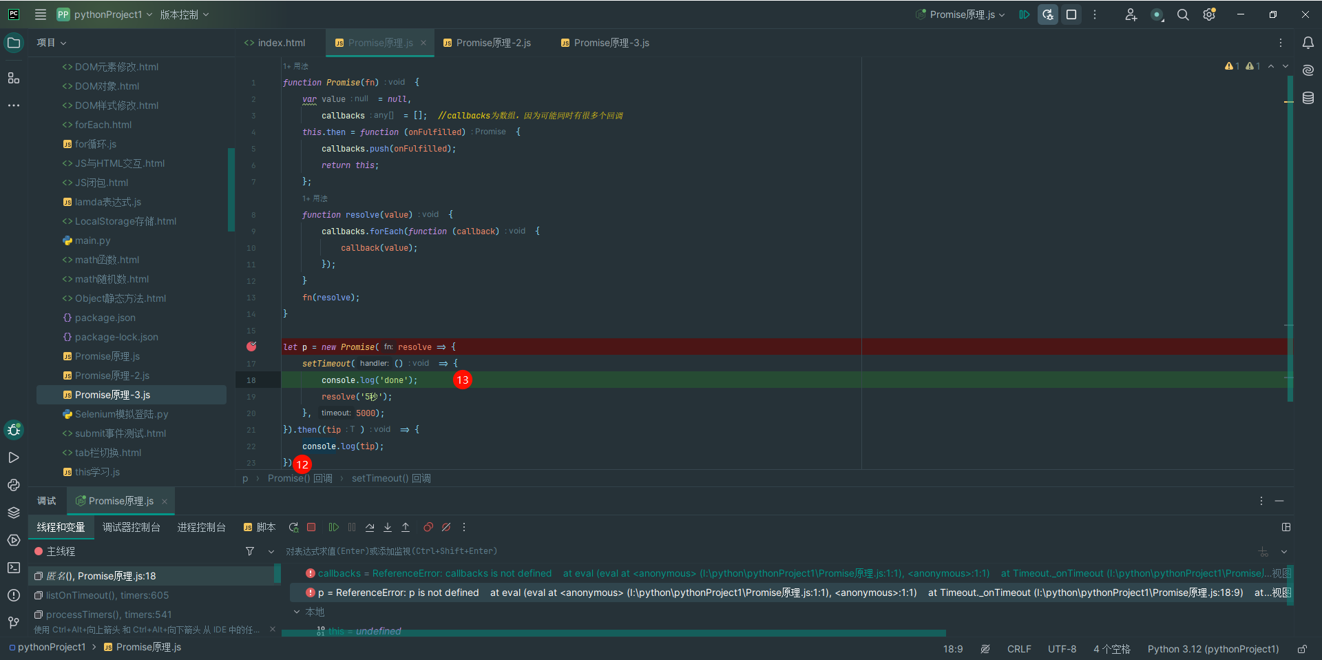Open 版本控制 version control dropdown
1322x660 pixels.
[x=185, y=14]
